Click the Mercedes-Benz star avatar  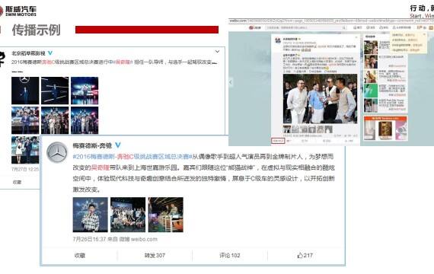pos(57,152)
